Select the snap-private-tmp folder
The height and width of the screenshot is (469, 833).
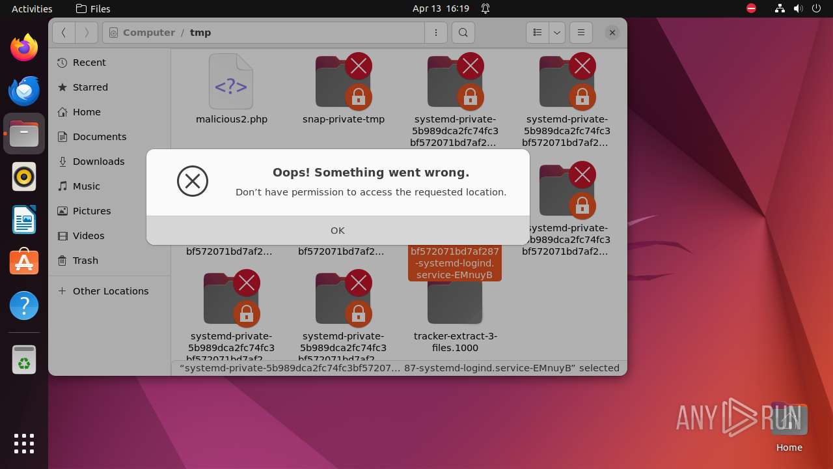pos(344,81)
